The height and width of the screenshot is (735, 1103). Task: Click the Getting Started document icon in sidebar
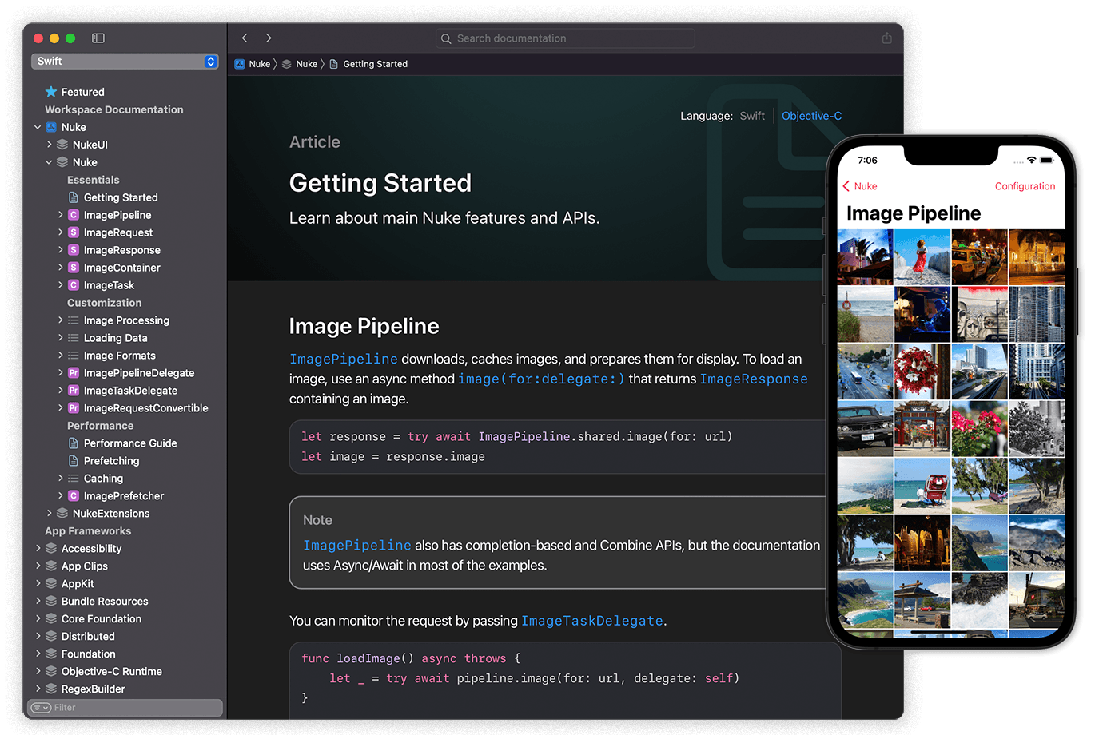point(74,197)
